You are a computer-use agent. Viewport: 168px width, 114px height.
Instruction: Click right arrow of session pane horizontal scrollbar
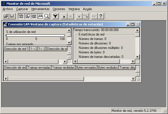coord(65,61)
